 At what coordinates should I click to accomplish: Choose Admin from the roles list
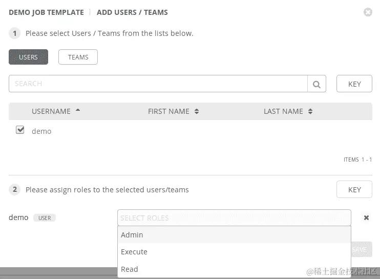pyautogui.click(x=234, y=234)
